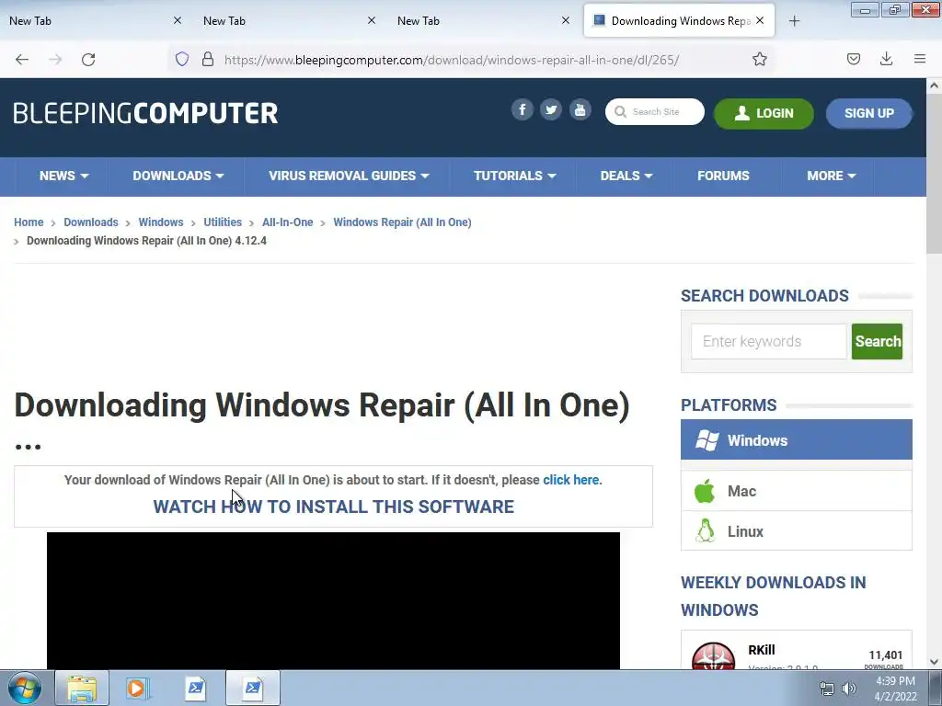This screenshot has width=942, height=706.
Task: Click the page vertical scrollbar thumb
Action: (x=934, y=174)
